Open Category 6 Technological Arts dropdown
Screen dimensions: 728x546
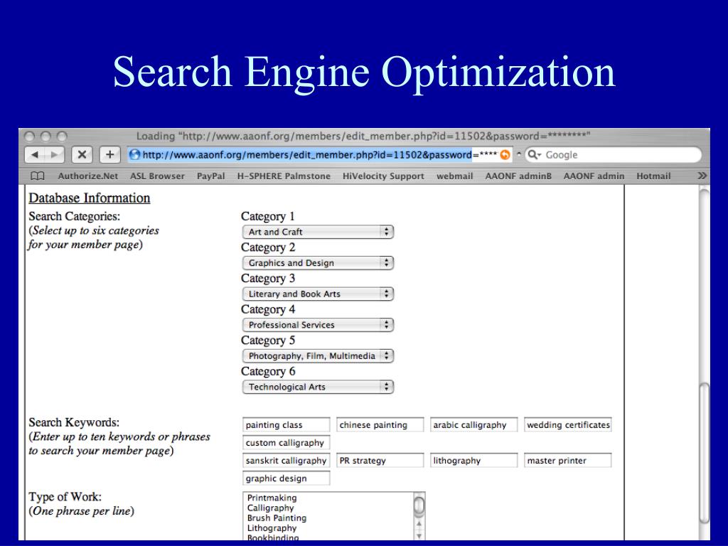click(x=318, y=387)
